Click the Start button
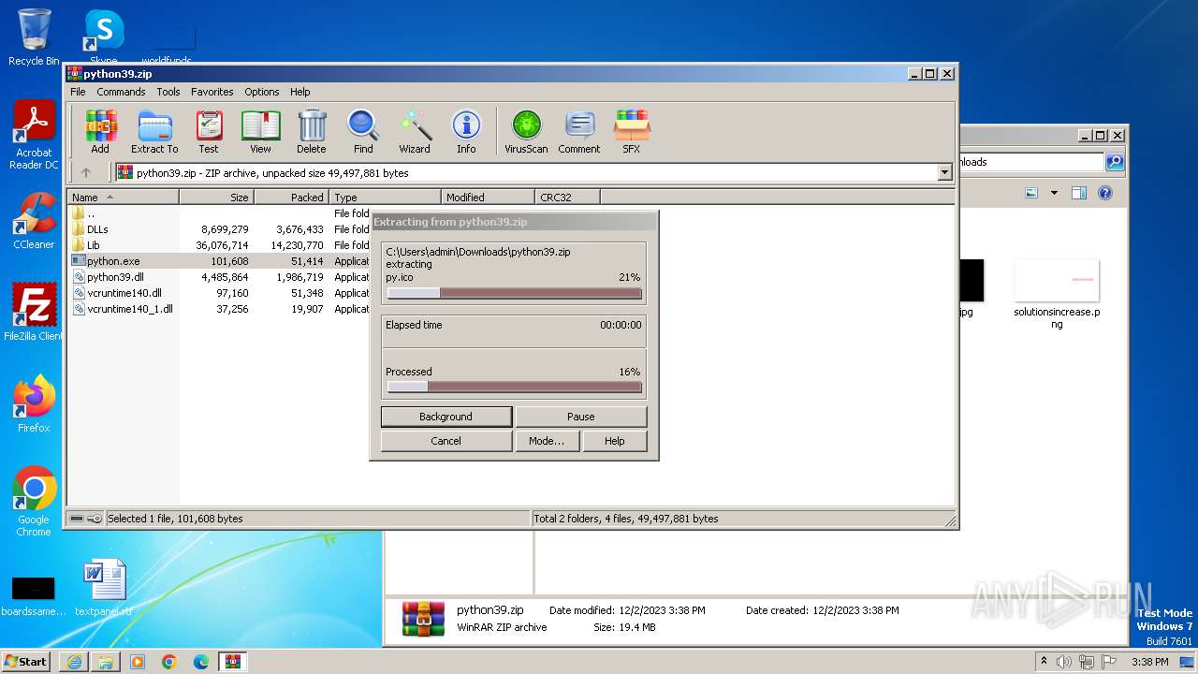 pos(26,661)
